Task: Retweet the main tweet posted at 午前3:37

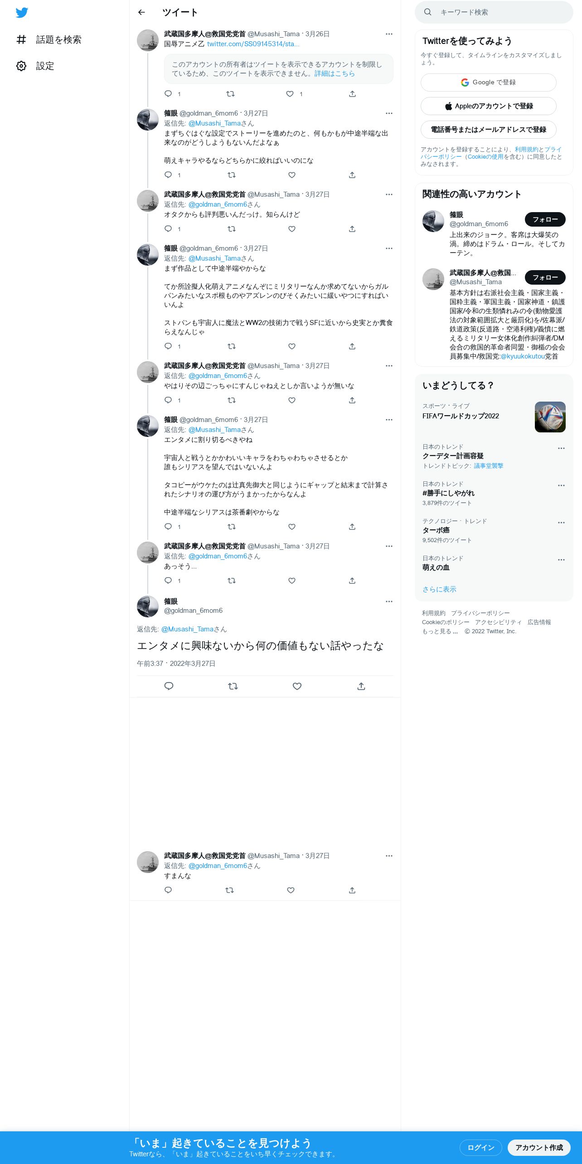Action: (233, 686)
